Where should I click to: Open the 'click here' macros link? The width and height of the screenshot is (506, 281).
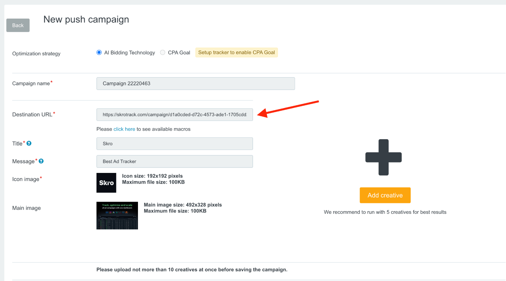(124, 129)
